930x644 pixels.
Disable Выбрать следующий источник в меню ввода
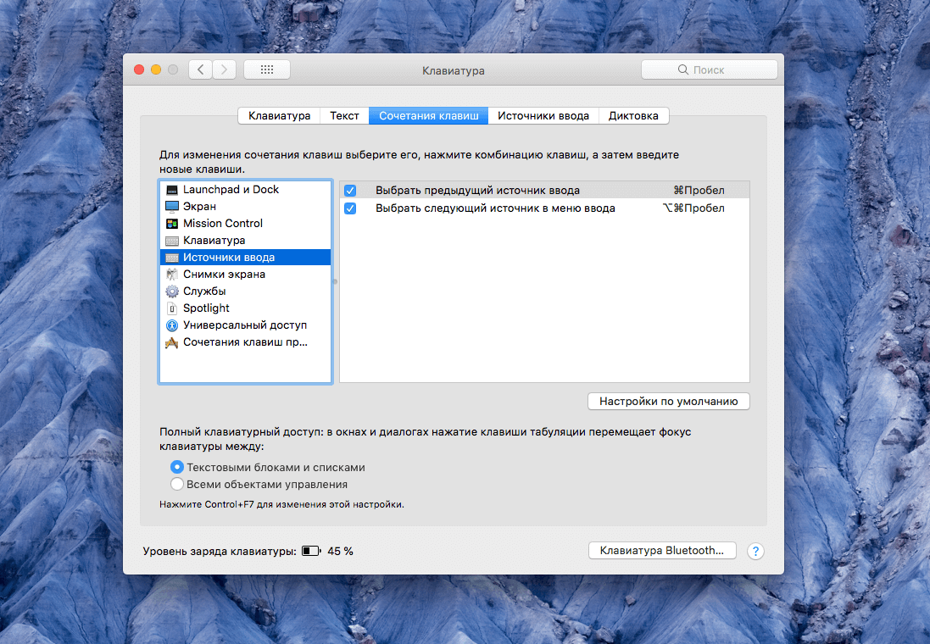point(350,208)
